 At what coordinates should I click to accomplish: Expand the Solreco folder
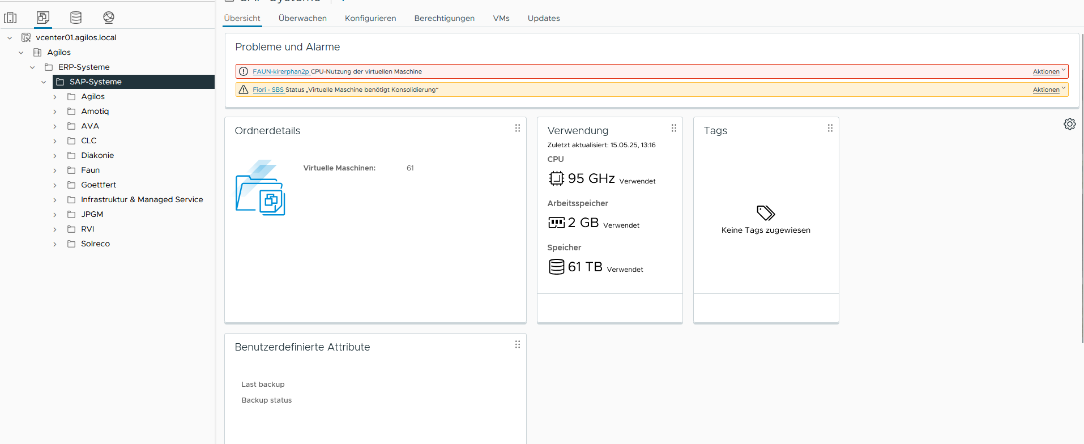click(55, 244)
